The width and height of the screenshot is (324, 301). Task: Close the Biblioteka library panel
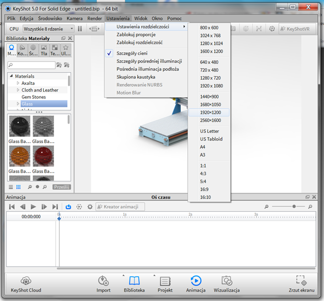(x=70, y=38)
